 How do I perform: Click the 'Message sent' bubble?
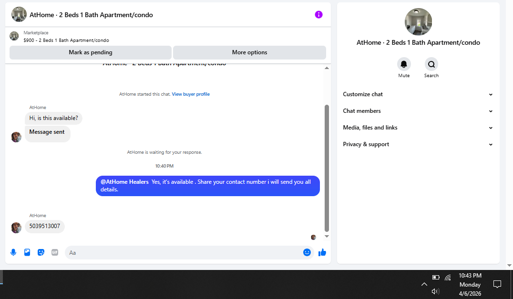click(48, 134)
